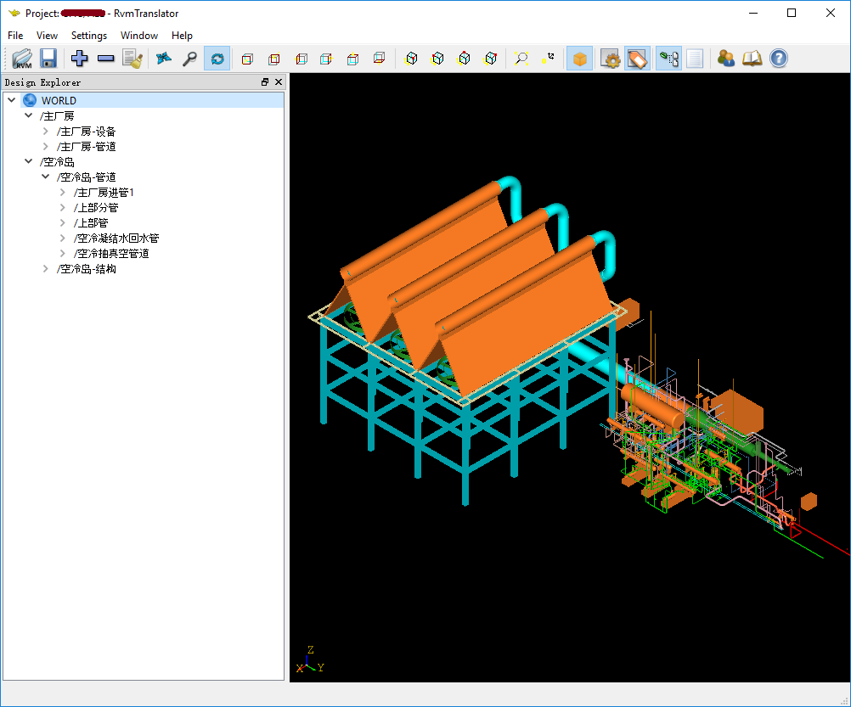Screen dimensions: 851x707
Task: Toggle the orange solid cube shading button
Action: tap(579, 59)
